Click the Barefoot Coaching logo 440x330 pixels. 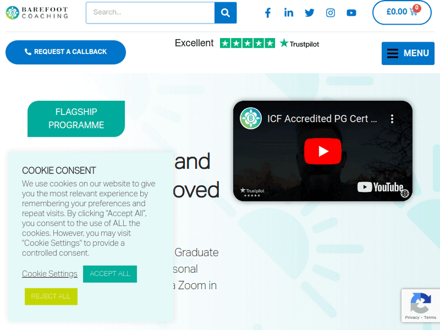click(x=37, y=12)
